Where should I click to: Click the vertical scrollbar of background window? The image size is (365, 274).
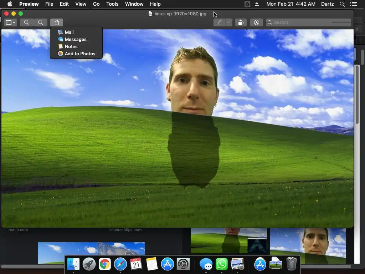coord(357,94)
